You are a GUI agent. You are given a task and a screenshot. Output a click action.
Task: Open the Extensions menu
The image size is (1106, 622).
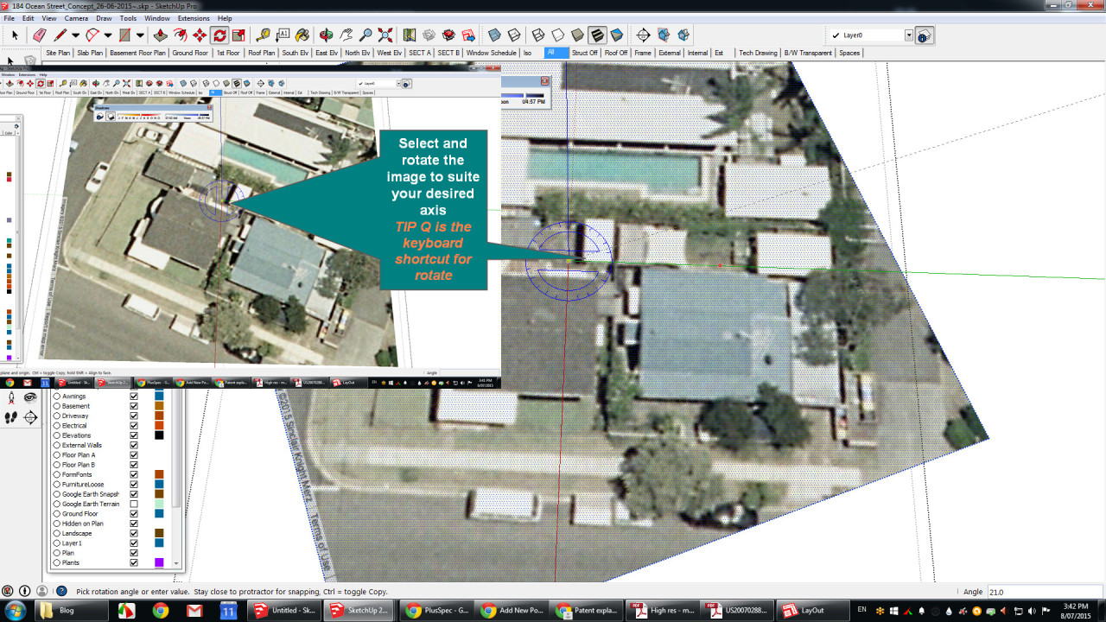click(x=193, y=18)
